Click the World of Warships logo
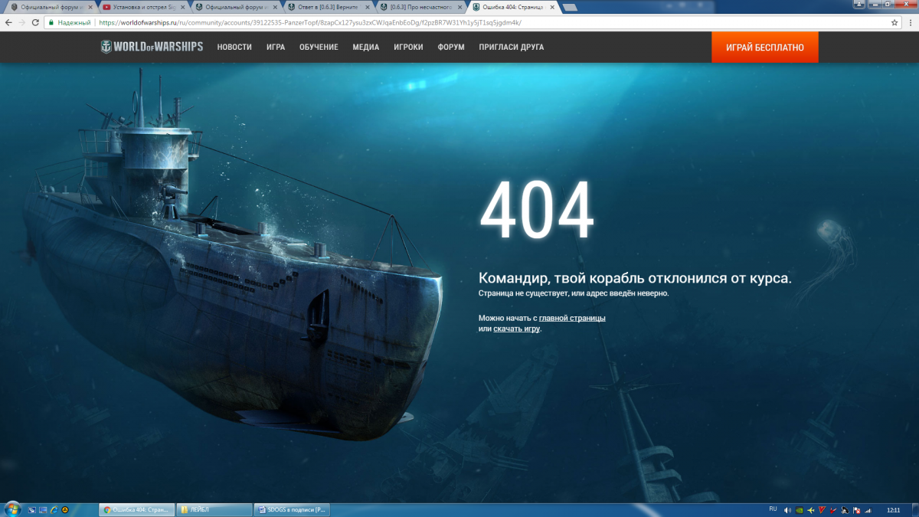Image resolution: width=919 pixels, height=517 pixels. pos(152,47)
